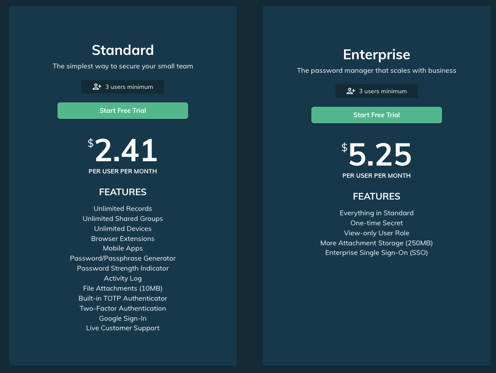Click the add-user icon in Enterprise plan
The height and width of the screenshot is (373, 496).
(351, 91)
